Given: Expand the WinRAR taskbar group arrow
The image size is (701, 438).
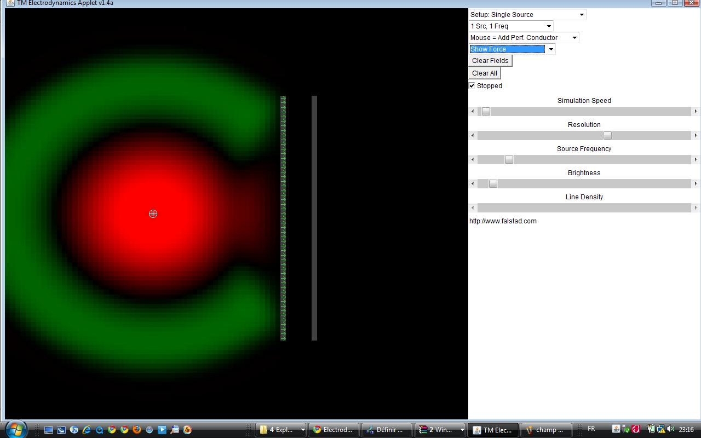Looking at the screenshot, I should [462, 430].
